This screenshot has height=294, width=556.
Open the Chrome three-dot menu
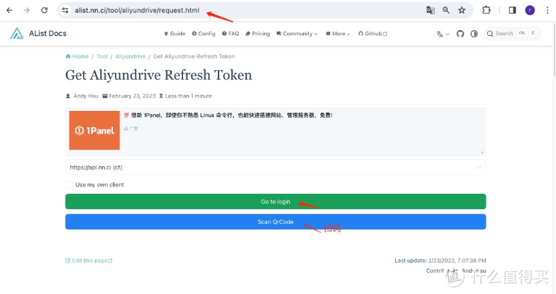coord(547,10)
